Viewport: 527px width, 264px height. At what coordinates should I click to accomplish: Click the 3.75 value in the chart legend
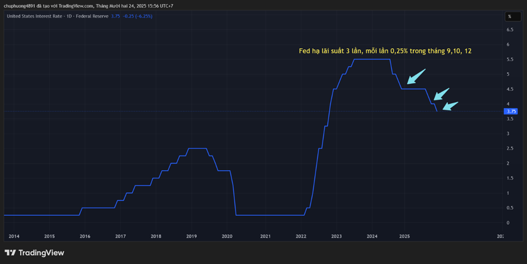point(115,16)
